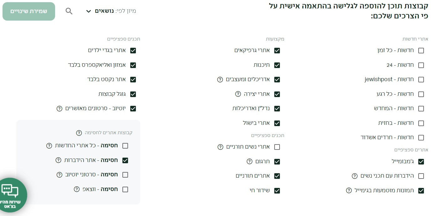Open the מיון לפי נושאים dropdown

tap(111, 11)
